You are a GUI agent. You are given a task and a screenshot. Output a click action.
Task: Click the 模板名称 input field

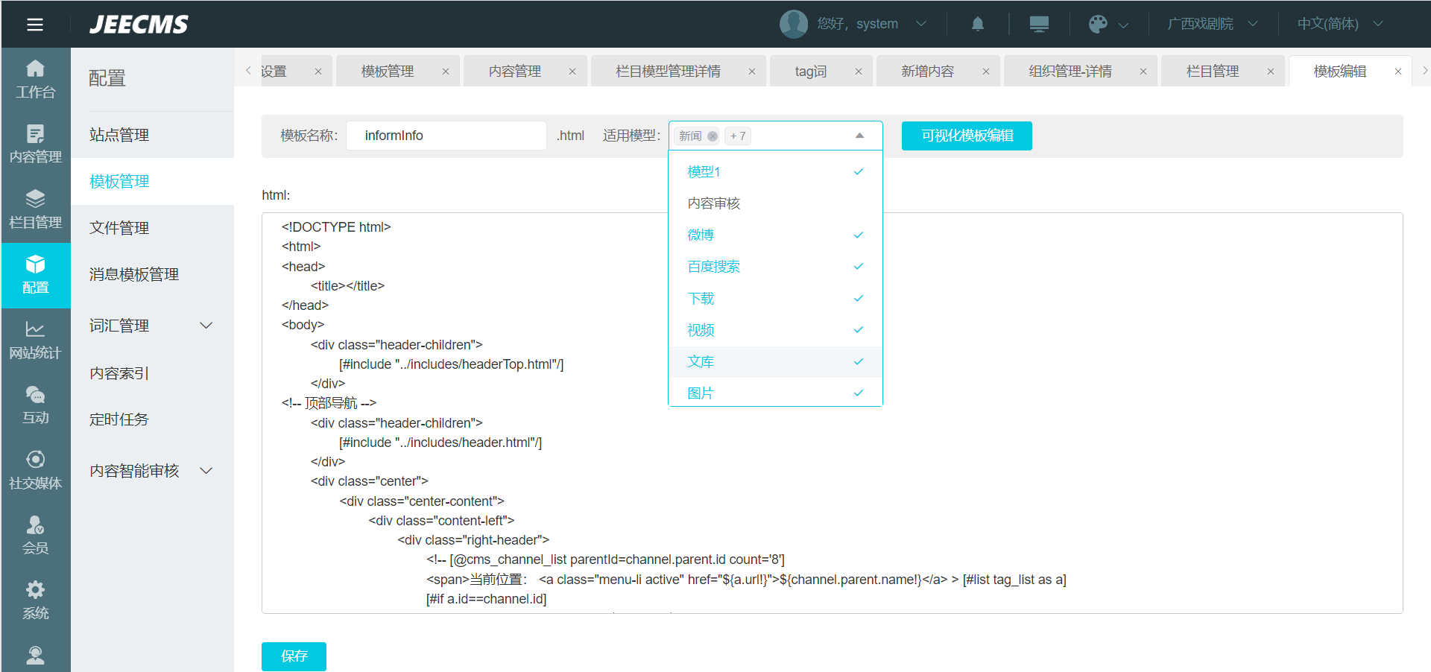click(x=446, y=136)
